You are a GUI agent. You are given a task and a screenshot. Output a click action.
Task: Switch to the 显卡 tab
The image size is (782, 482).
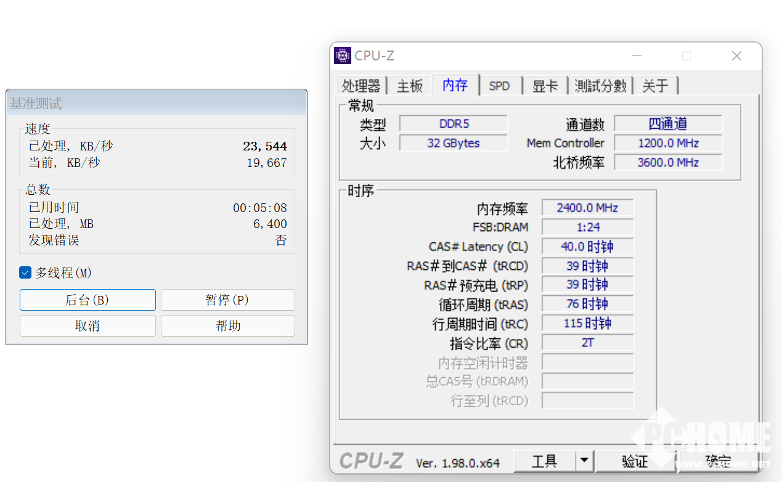pos(545,86)
